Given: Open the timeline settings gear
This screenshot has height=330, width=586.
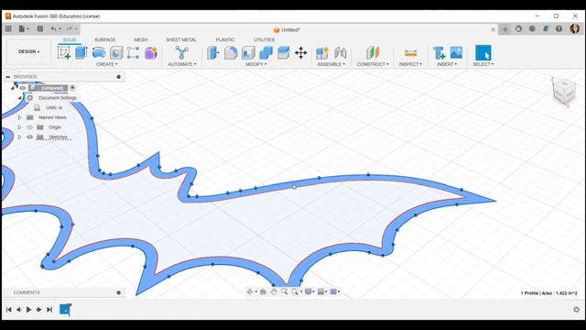Looking at the screenshot, I should tap(576, 310).
